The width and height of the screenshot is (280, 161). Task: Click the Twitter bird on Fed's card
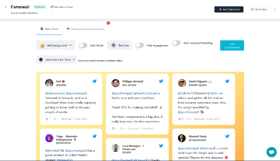95,81
